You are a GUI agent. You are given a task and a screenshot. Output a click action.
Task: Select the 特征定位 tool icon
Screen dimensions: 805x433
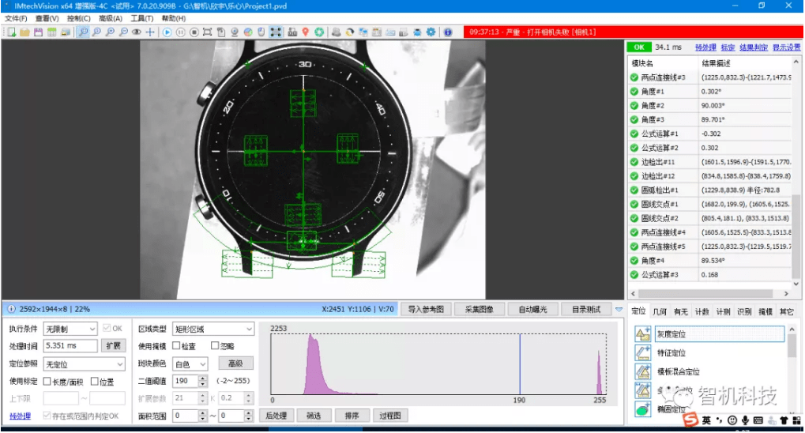click(x=642, y=353)
